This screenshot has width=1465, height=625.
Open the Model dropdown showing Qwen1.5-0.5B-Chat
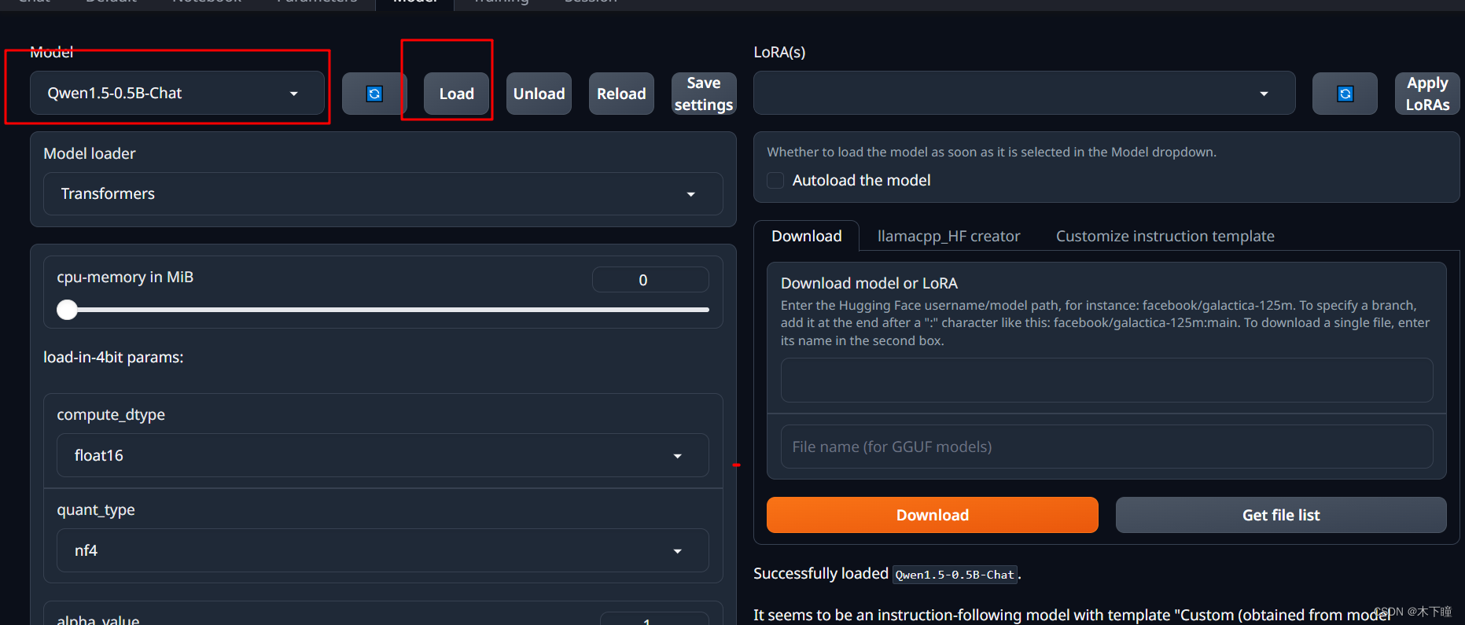point(177,93)
